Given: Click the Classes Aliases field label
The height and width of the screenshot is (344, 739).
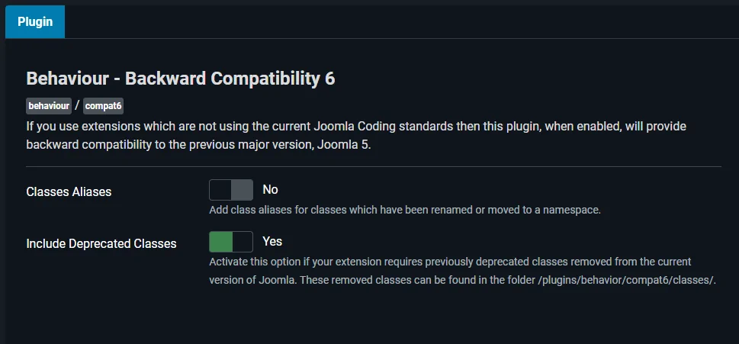Looking at the screenshot, I should [69, 191].
